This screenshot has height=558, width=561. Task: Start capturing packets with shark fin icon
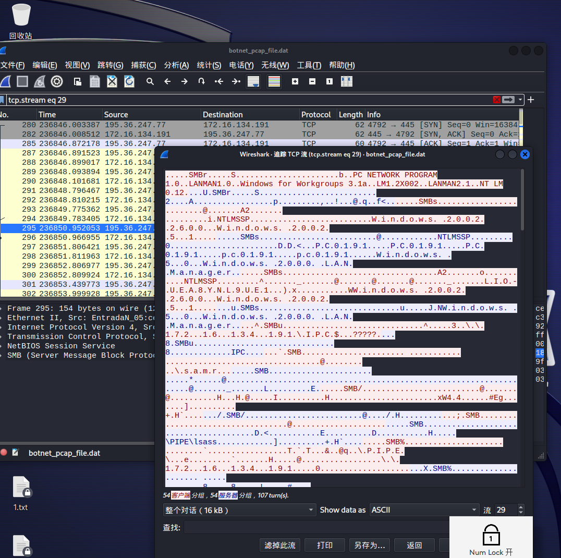coord(6,81)
